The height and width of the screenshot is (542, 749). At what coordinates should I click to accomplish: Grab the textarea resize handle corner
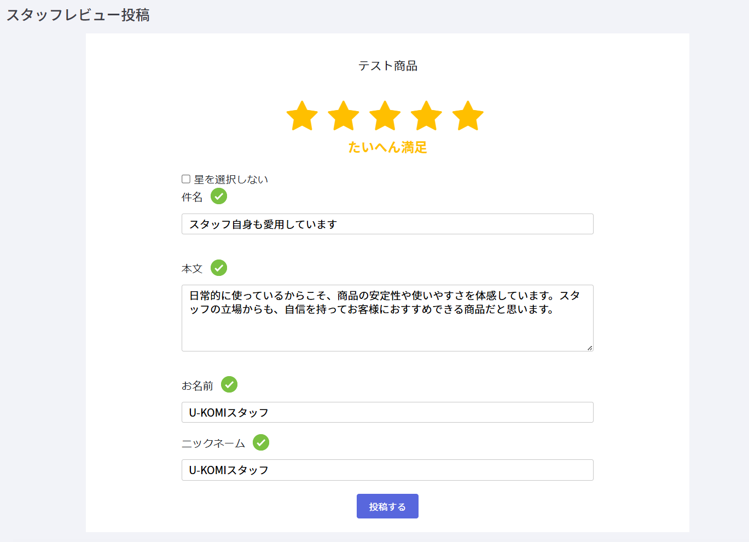point(590,348)
